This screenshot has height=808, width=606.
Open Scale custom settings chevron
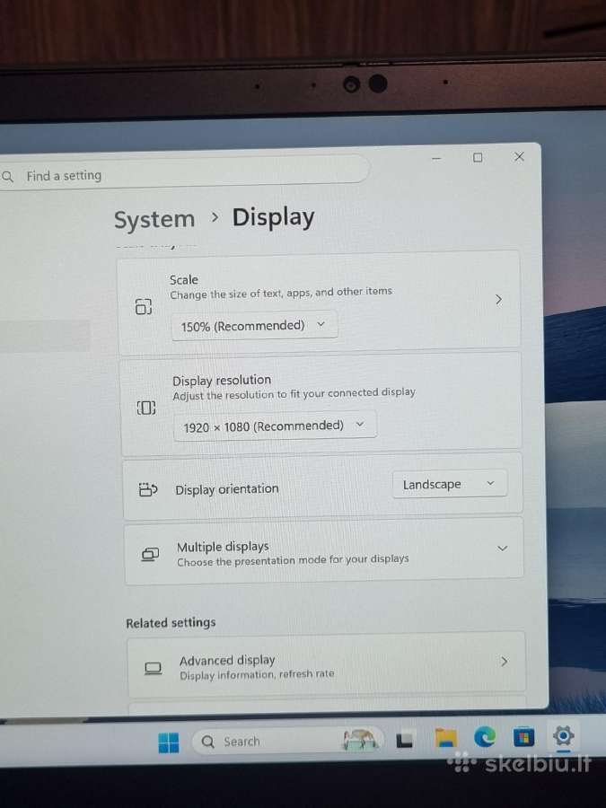click(x=498, y=299)
